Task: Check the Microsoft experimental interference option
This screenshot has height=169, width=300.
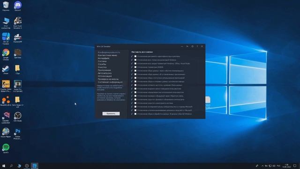Action: [x=135, y=107]
